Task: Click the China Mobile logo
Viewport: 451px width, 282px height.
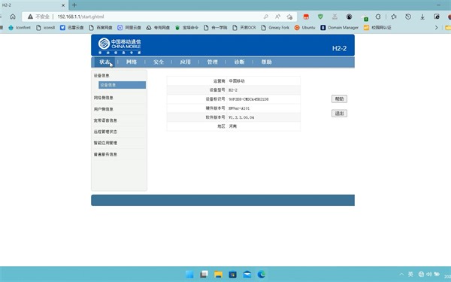Action: [x=120, y=45]
